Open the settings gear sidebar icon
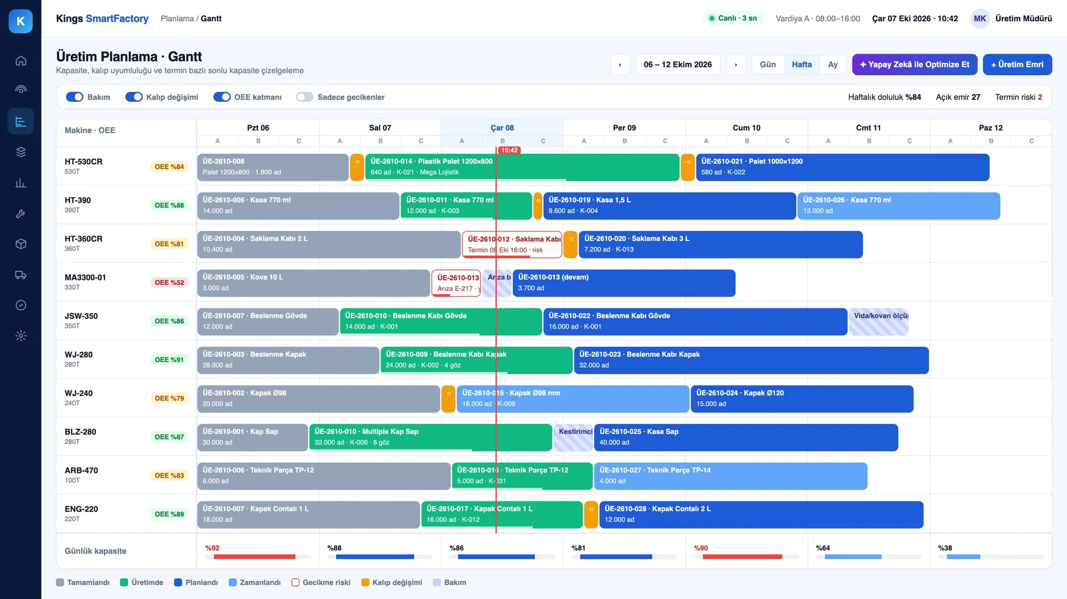1067x599 pixels. coord(21,336)
